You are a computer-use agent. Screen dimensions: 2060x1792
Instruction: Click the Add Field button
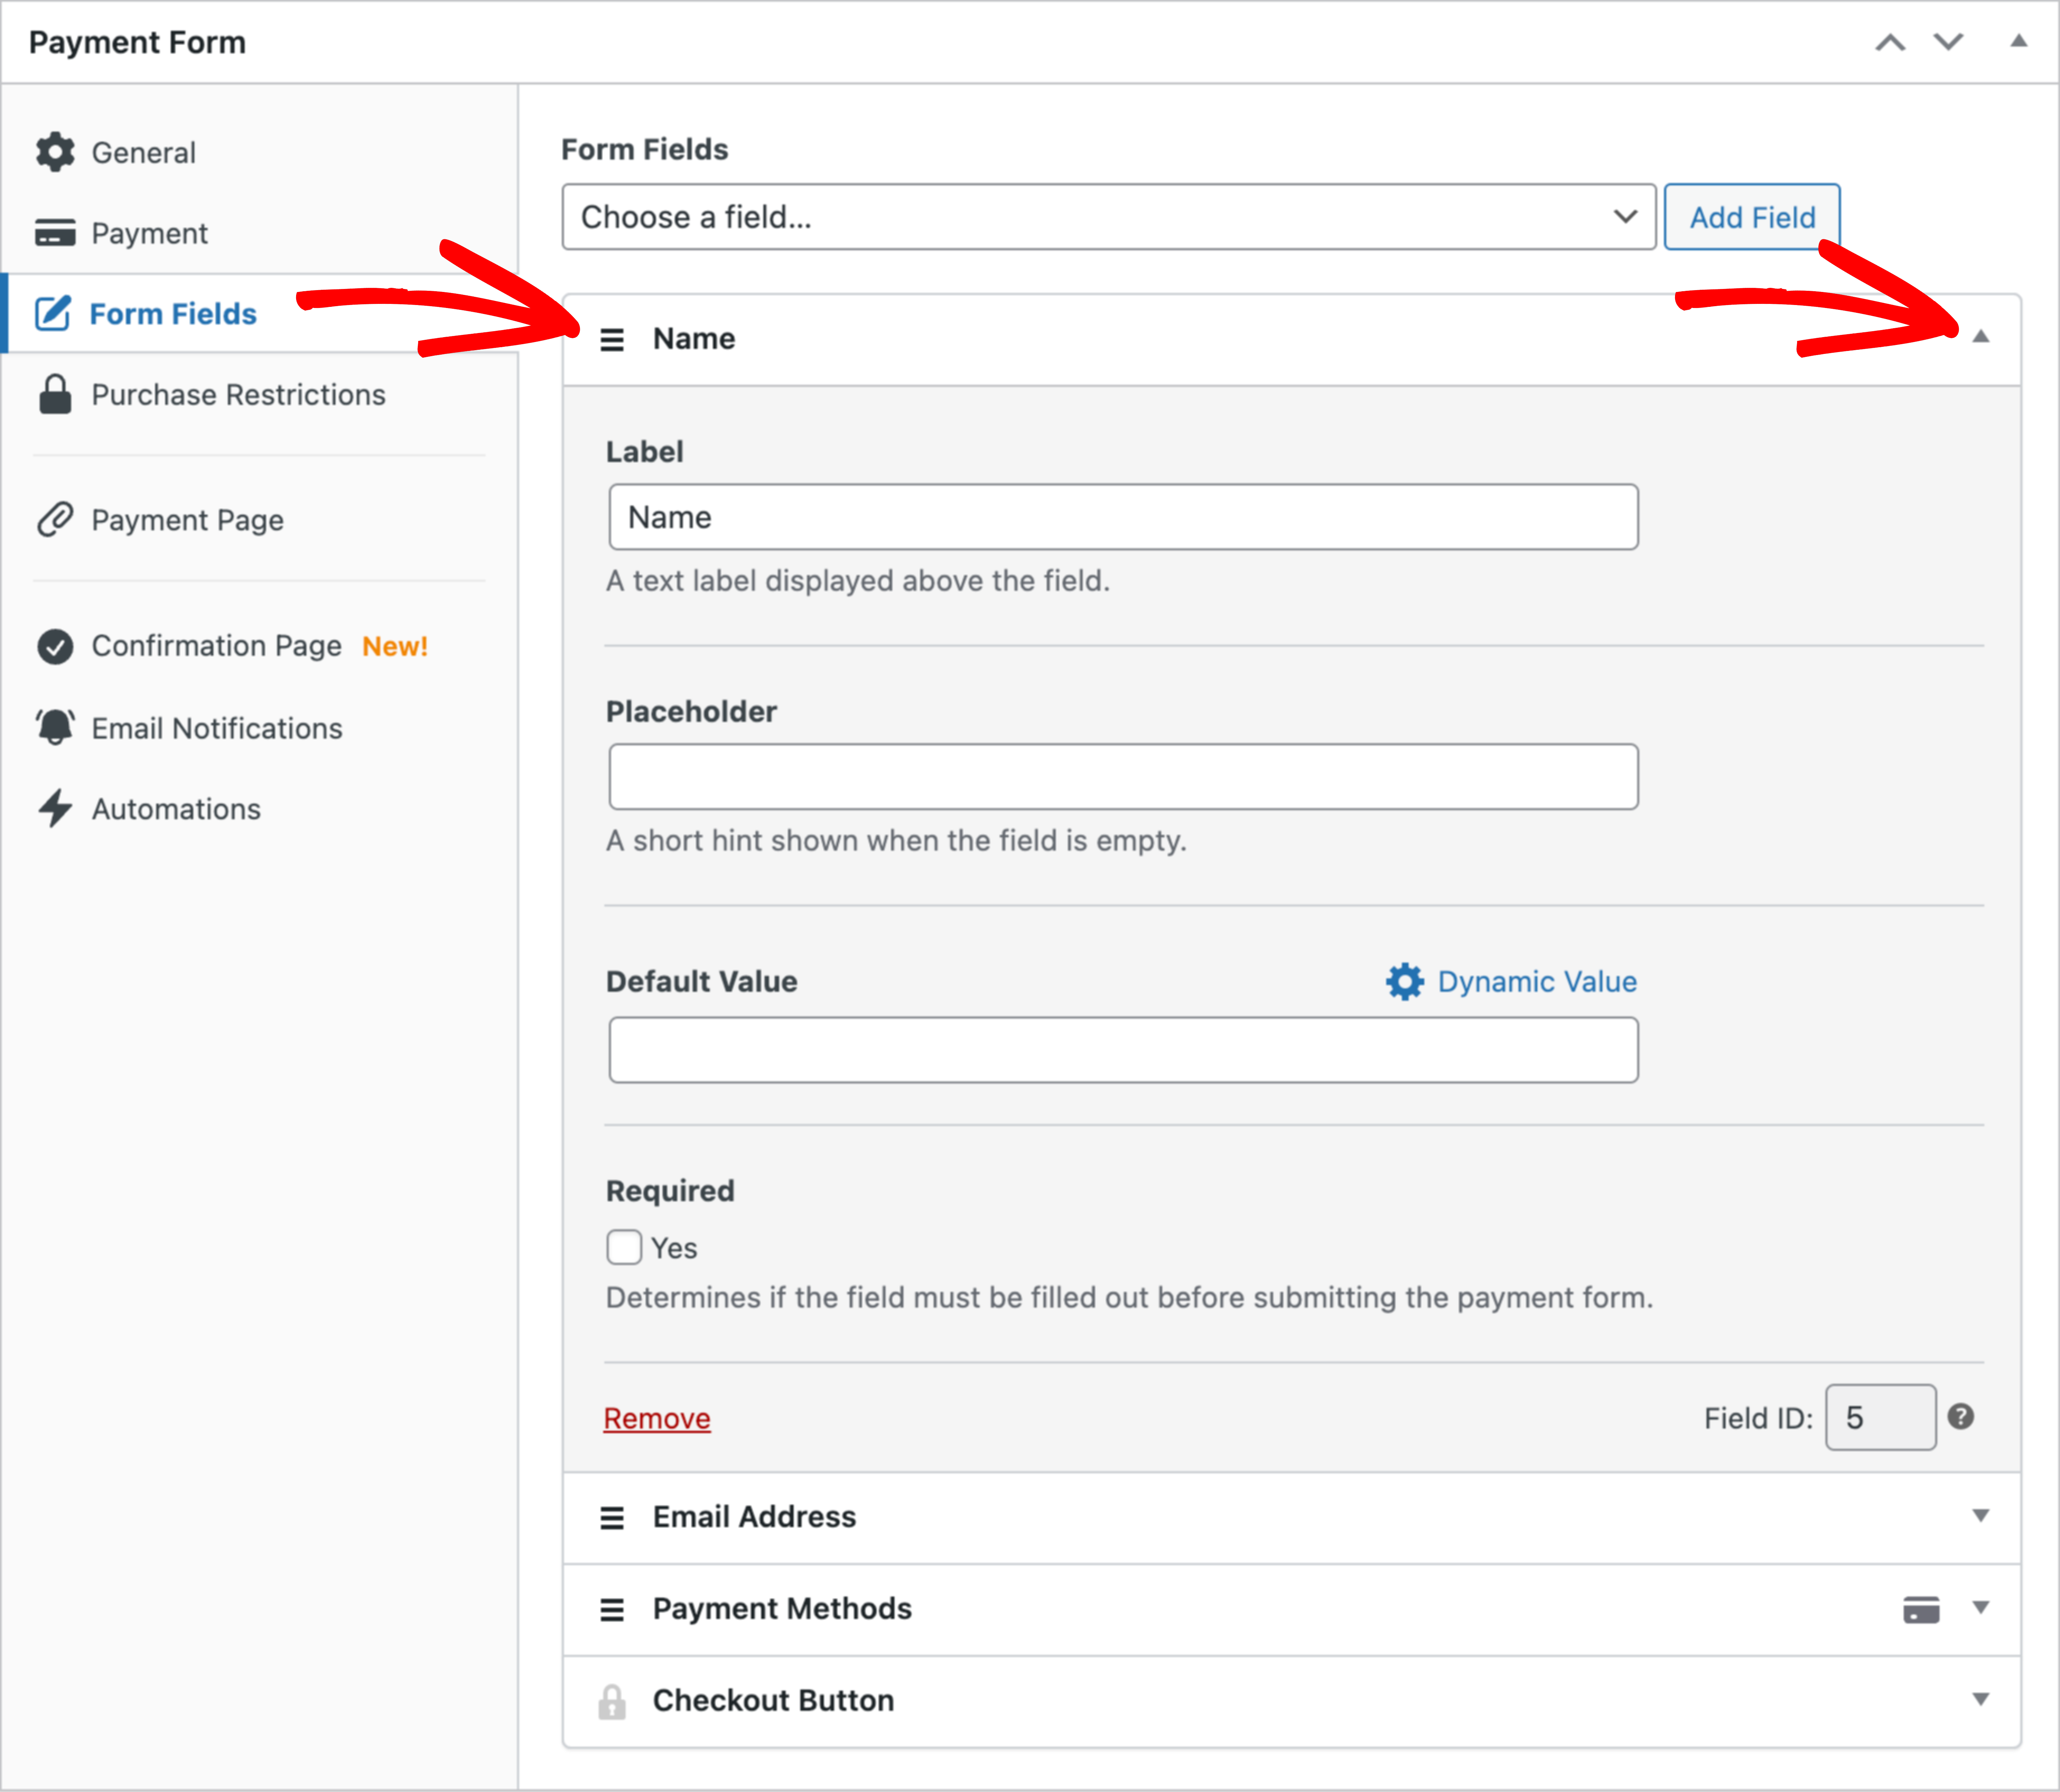(x=1752, y=216)
